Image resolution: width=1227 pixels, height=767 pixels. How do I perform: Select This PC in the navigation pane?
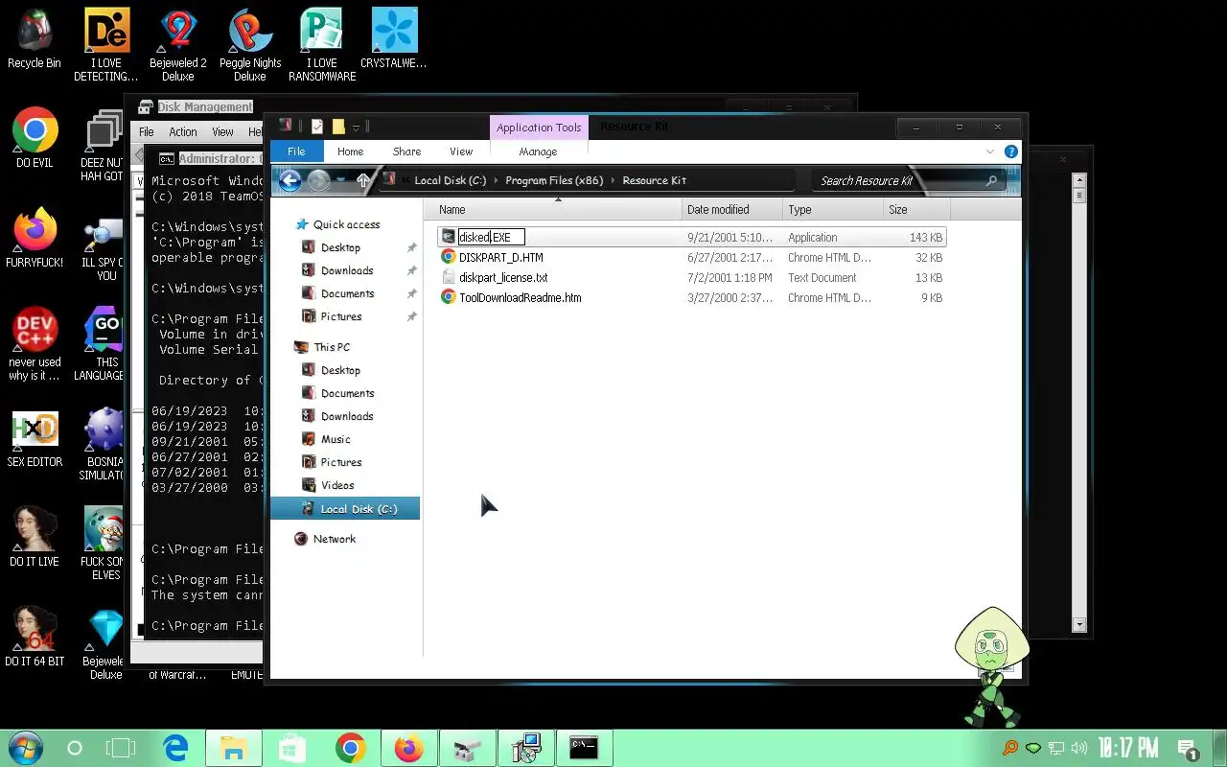click(332, 347)
